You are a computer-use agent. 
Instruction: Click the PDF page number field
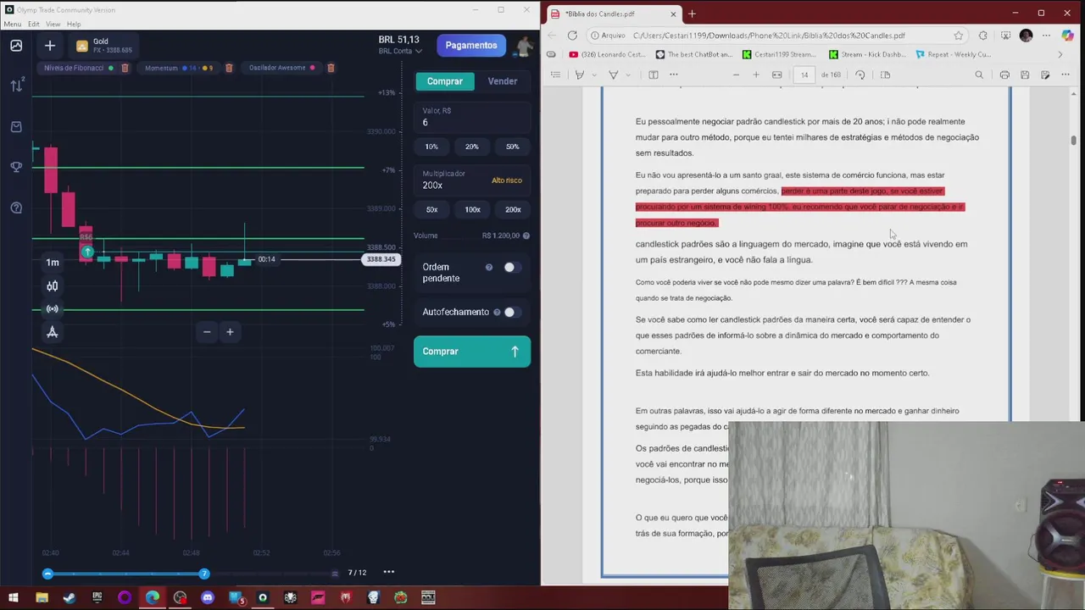pyautogui.click(x=804, y=75)
